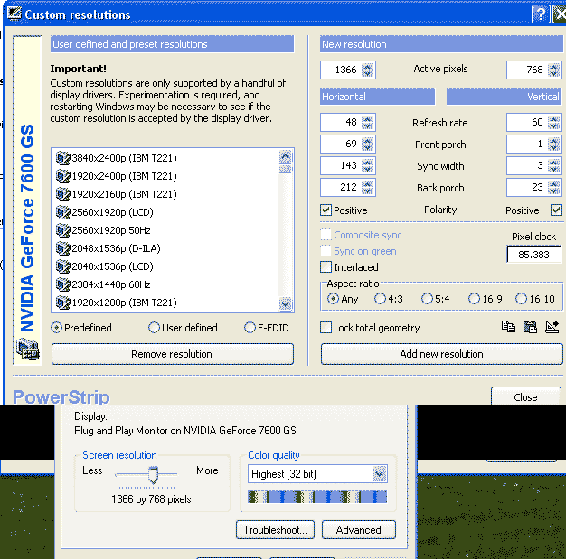Viewport: 566px width, 559px height.
Task: Select the 5:4 aspect ratio
Action: (427, 299)
